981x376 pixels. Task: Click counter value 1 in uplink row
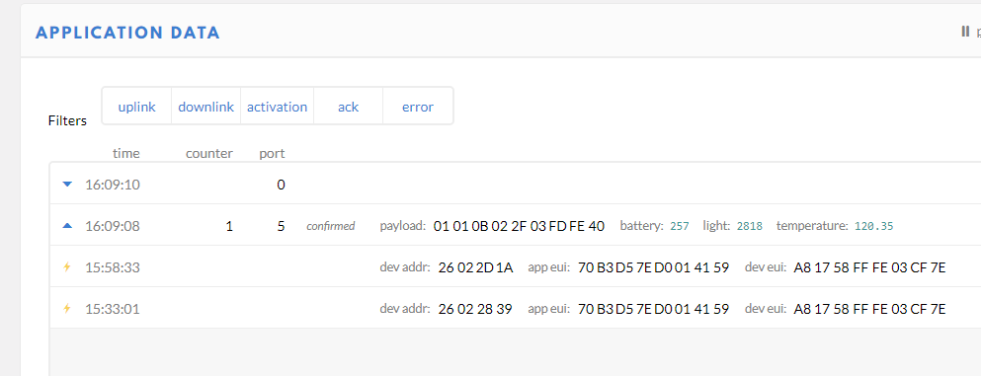pos(229,226)
